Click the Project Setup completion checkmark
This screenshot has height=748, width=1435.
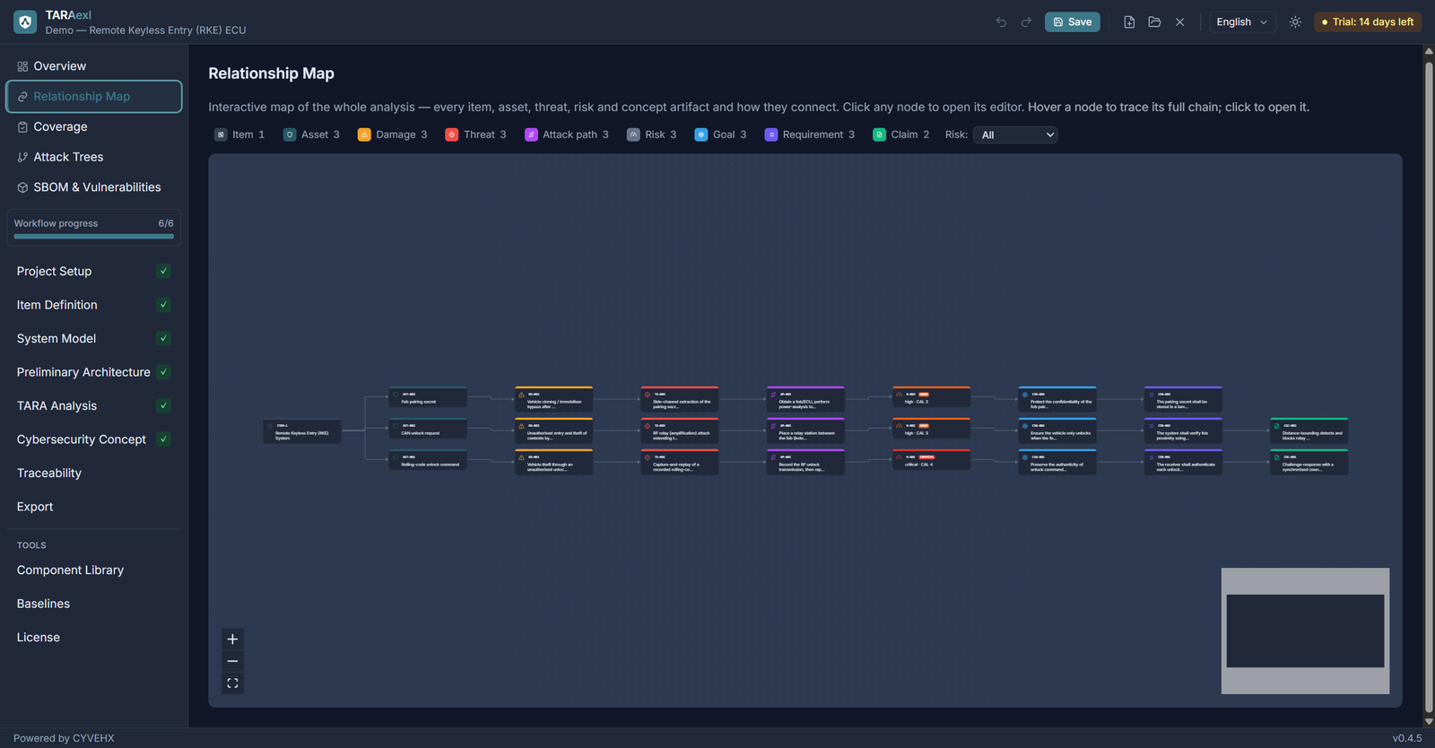click(x=163, y=271)
